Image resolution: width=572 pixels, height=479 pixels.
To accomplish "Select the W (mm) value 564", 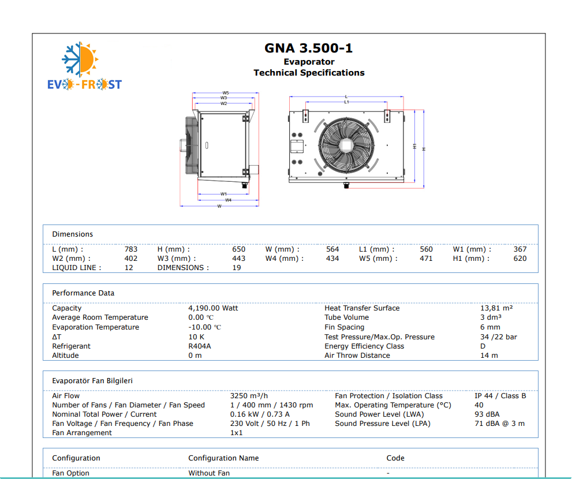I will pyautogui.click(x=332, y=249).
